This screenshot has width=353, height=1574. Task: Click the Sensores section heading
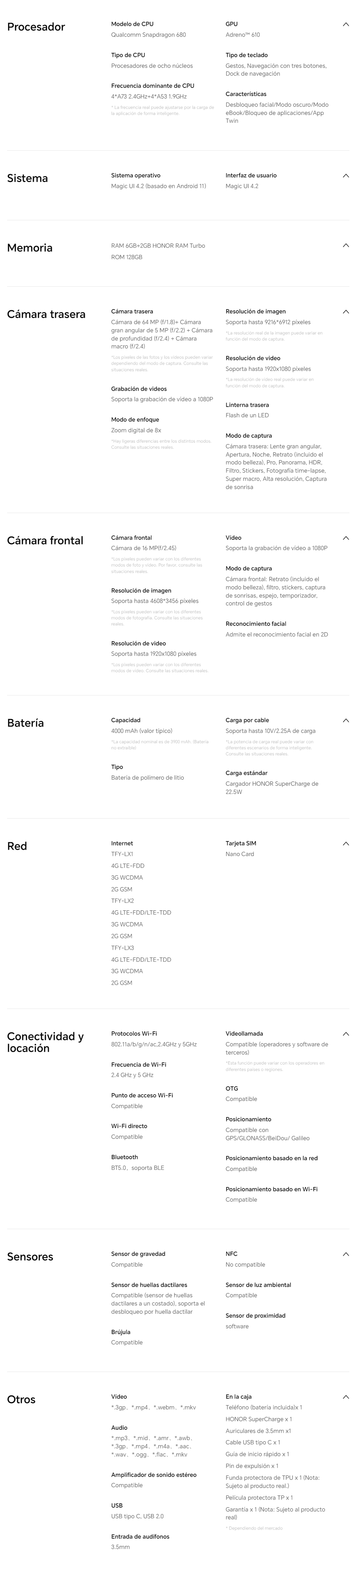[x=30, y=1257]
